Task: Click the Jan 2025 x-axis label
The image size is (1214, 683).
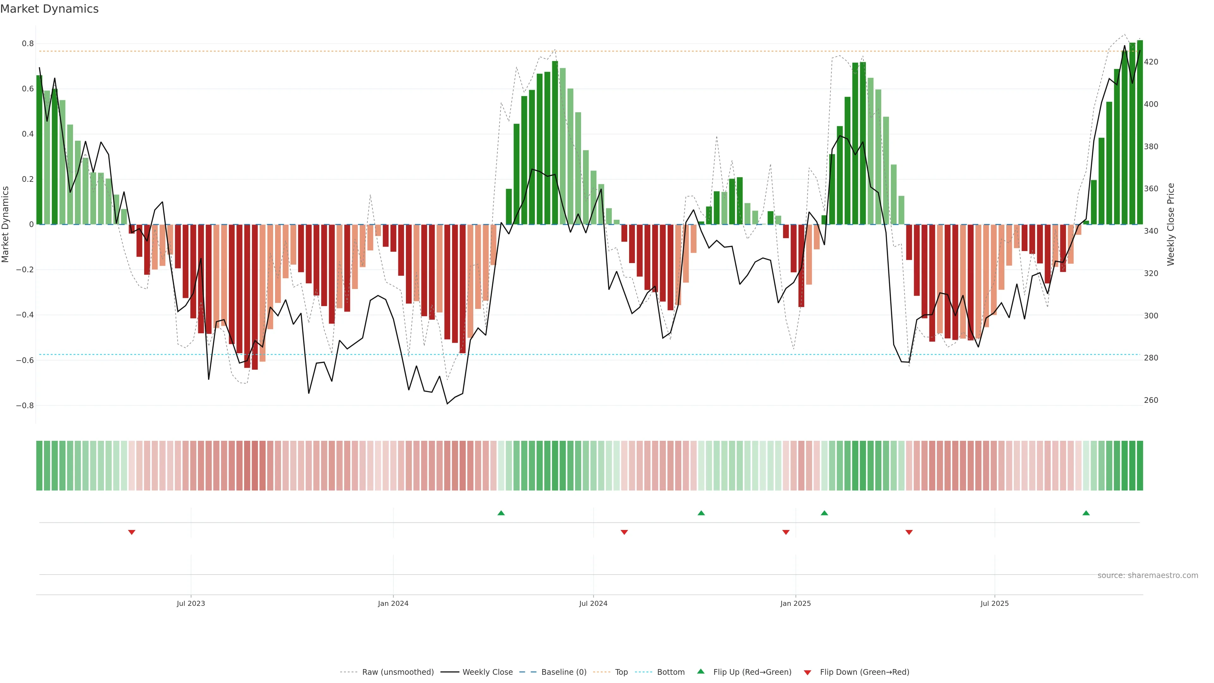Action: point(795,603)
